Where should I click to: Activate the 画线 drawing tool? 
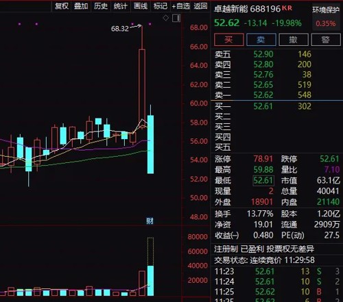pyautogui.click(x=141, y=6)
